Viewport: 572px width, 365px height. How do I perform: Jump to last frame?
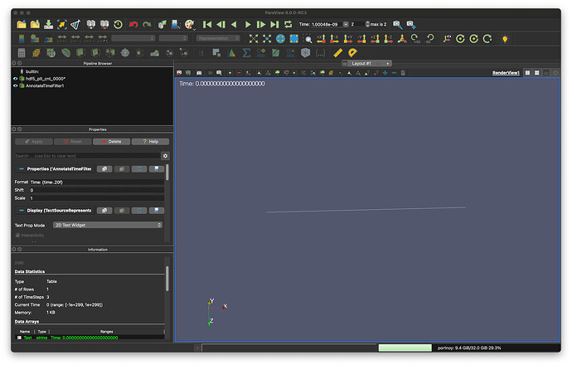tap(274, 24)
